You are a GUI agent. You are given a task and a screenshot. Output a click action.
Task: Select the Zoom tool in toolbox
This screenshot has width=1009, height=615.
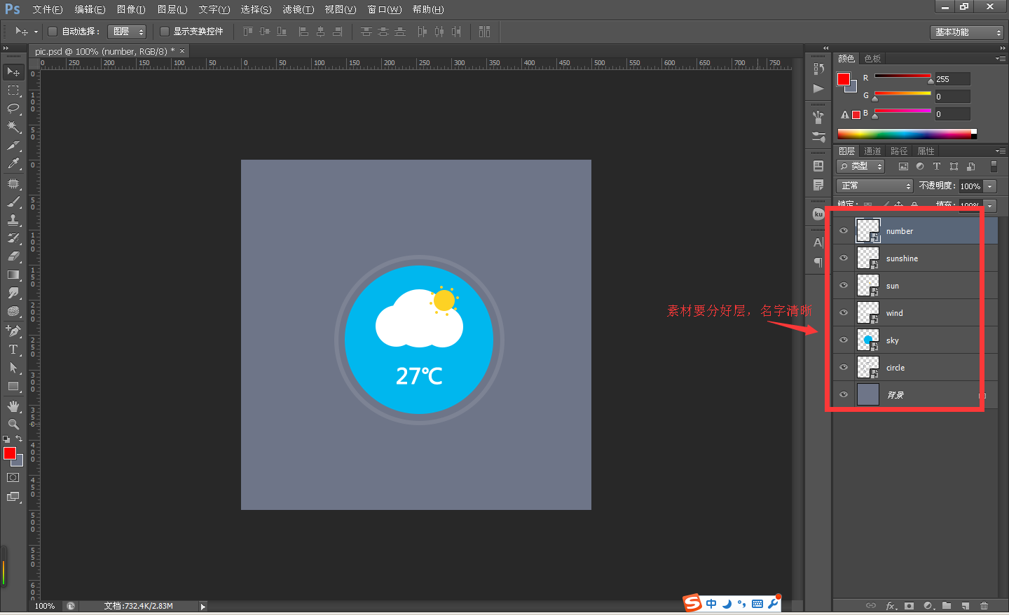pos(13,424)
